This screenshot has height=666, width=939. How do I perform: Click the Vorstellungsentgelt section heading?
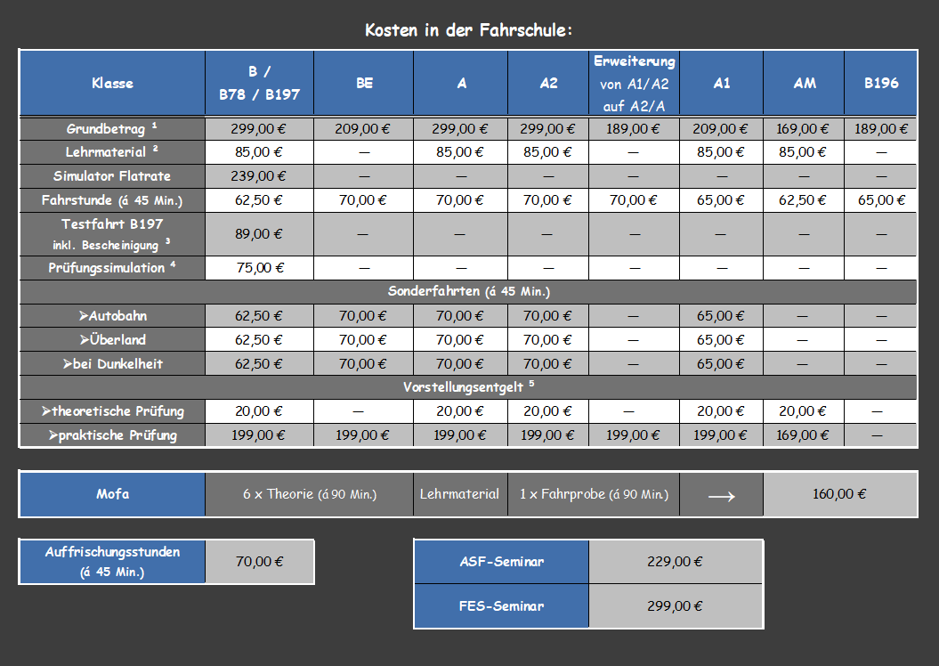468,386
